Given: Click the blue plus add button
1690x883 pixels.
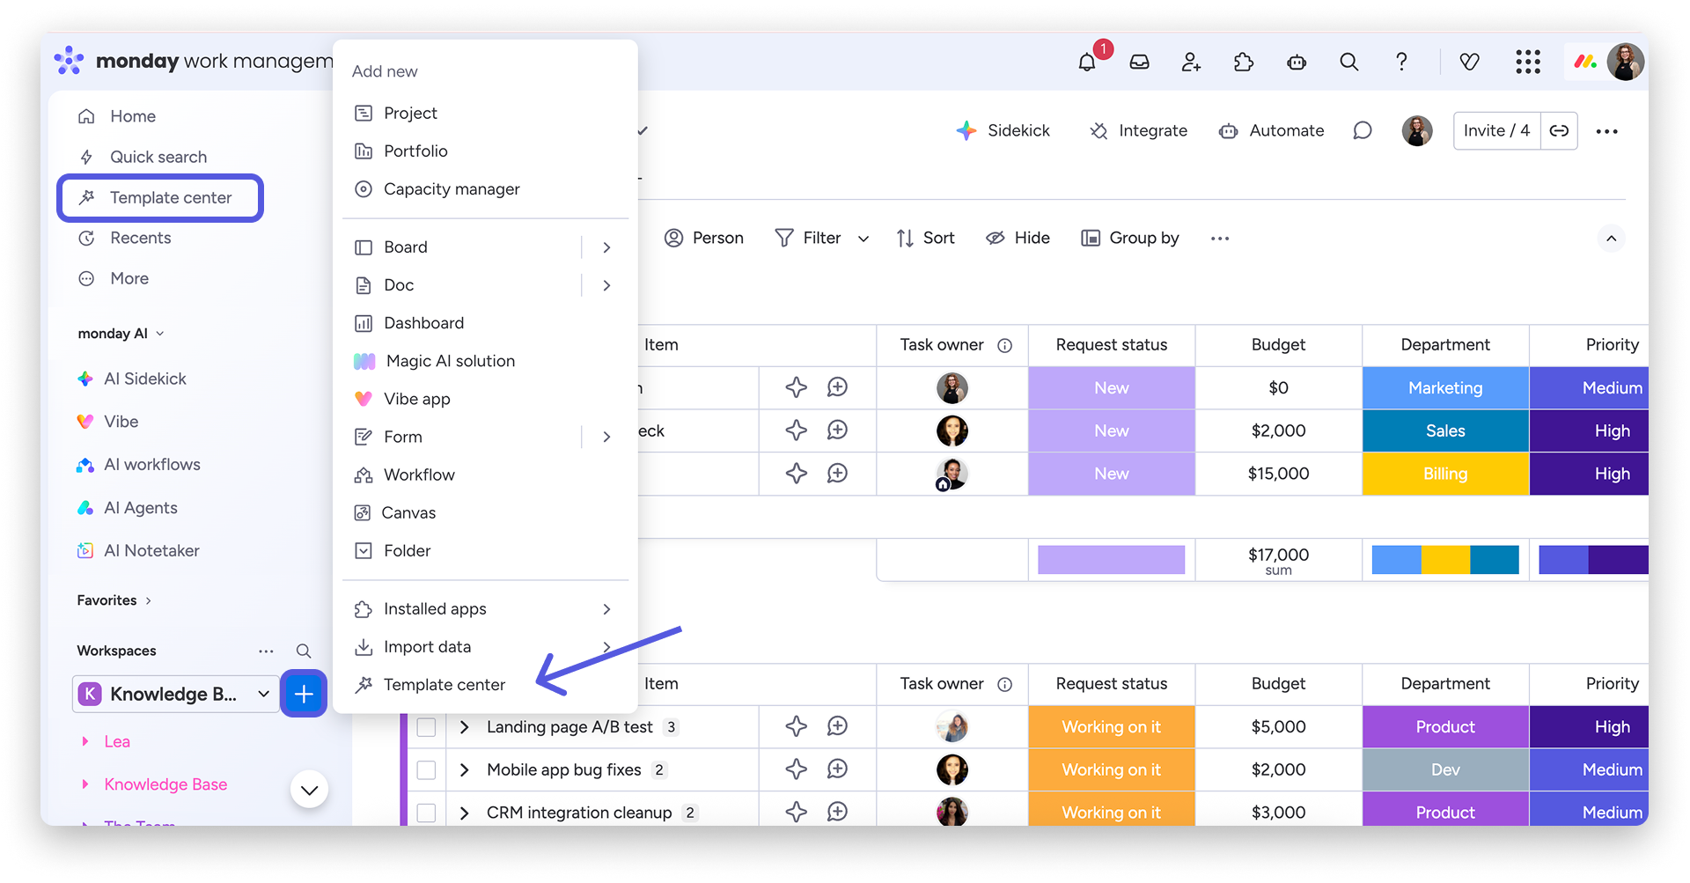Looking at the screenshot, I should tap(304, 694).
